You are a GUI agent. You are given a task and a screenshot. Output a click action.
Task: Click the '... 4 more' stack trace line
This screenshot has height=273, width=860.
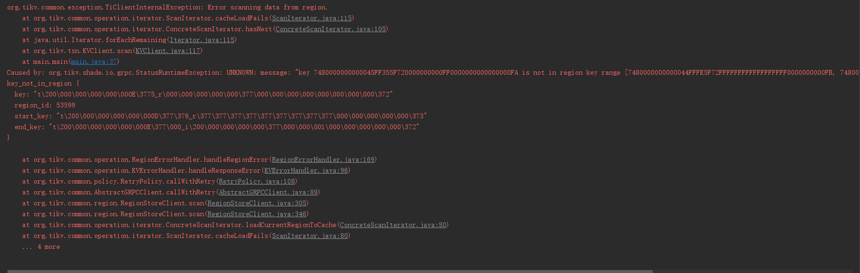coord(41,247)
